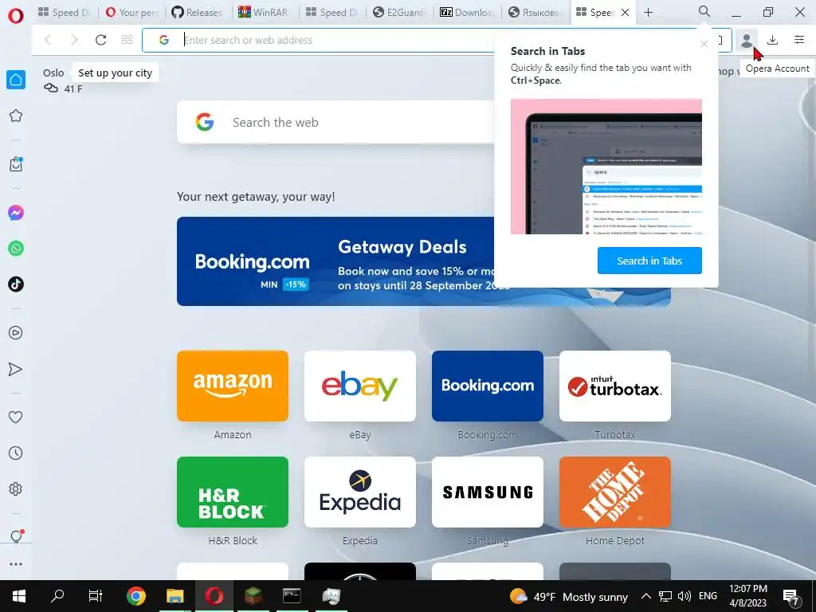Close the Search in Tabs popup
The image size is (816, 612).
coord(704,45)
